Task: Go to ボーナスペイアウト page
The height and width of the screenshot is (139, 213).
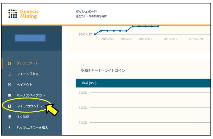Action: 31,95
